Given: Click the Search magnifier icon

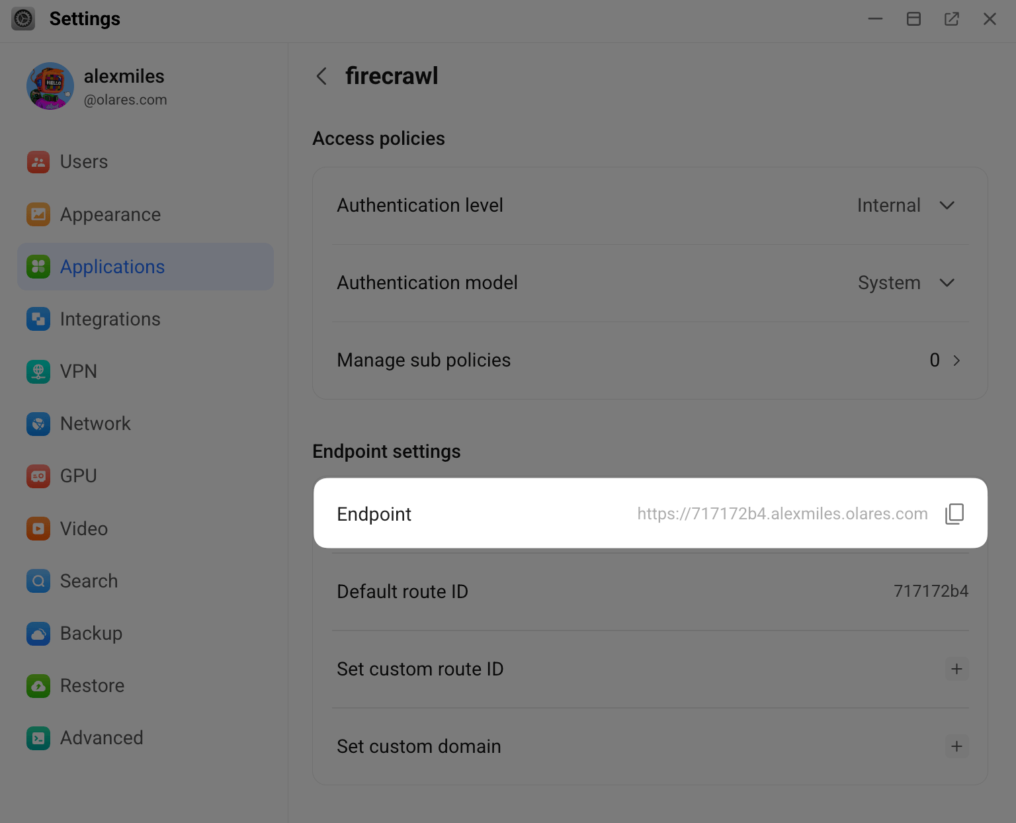Looking at the screenshot, I should (x=38, y=581).
